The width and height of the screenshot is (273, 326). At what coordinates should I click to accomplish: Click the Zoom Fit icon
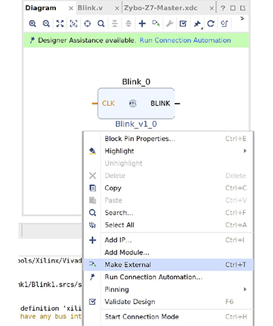click(x=60, y=23)
